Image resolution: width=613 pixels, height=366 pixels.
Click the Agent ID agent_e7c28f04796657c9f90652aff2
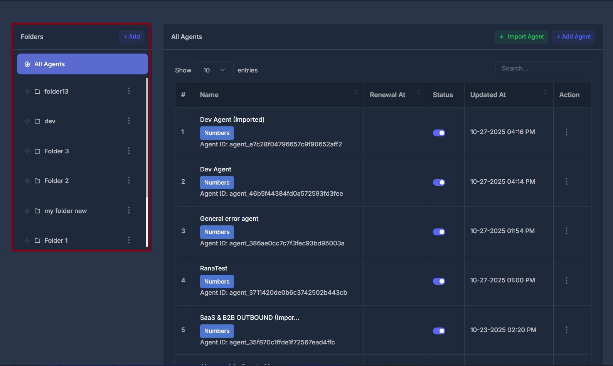click(x=286, y=144)
